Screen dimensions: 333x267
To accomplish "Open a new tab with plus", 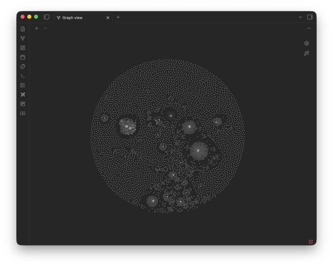I will (118, 17).
